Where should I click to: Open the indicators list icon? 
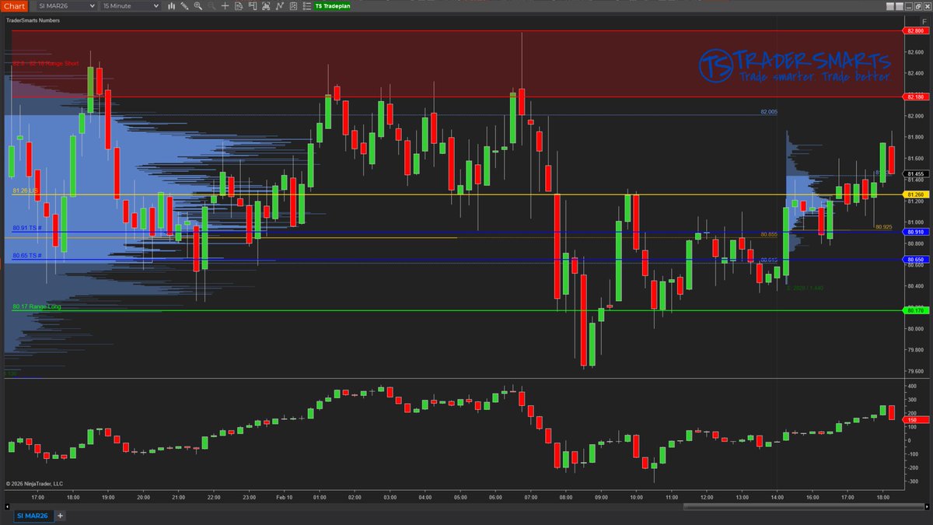coord(306,6)
